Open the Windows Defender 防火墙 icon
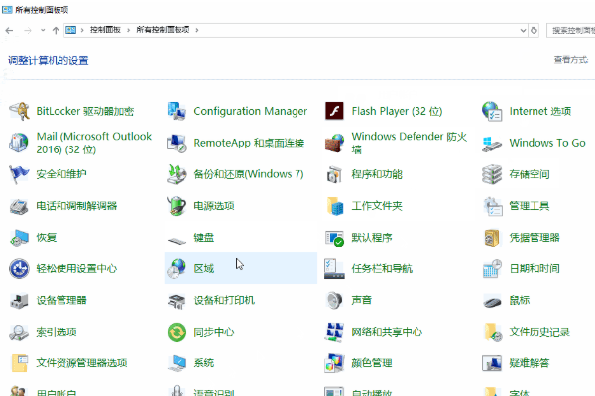595x396 pixels. pos(334,143)
